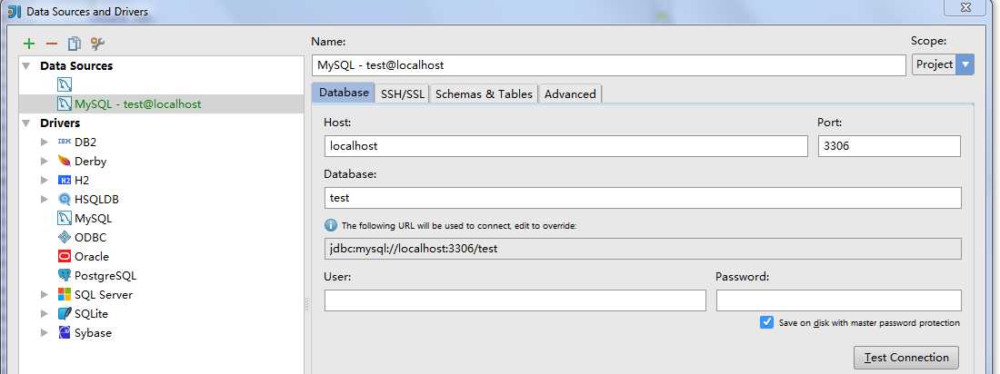Click the wrench driver settings icon

[x=97, y=44]
